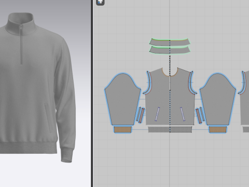Click the ribbed hem band on the 3D garment
Image resolution: width=249 pixels, height=187 pixels.
pyautogui.click(x=29, y=147)
